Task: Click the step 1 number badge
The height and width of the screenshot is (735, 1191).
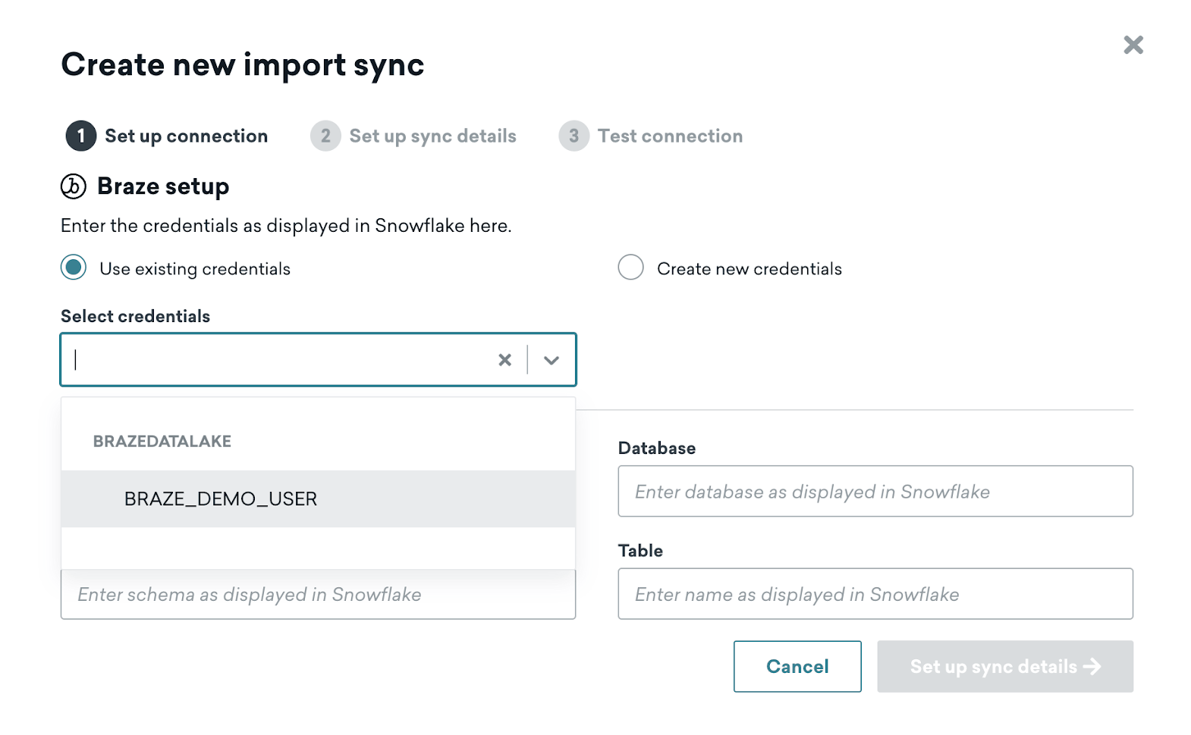Action: point(81,136)
